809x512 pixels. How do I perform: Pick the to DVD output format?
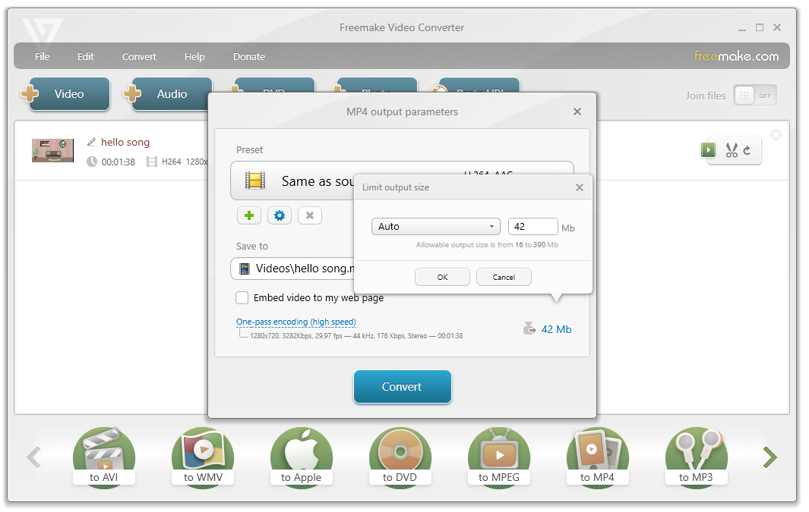click(x=400, y=456)
